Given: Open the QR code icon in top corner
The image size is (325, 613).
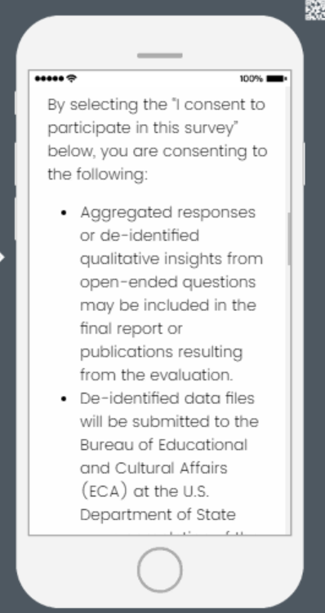Looking at the screenshot, I should (x=315, y=10).
